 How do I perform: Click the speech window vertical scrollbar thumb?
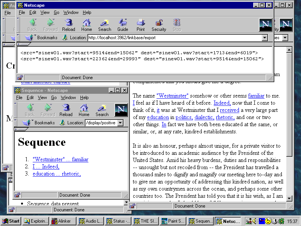(289, 105)
